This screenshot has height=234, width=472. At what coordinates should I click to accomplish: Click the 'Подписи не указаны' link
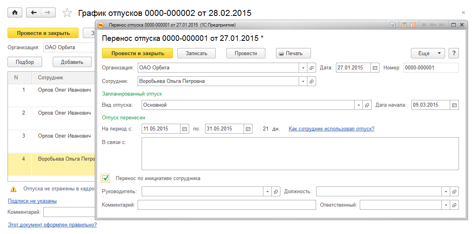coord(32,201)
